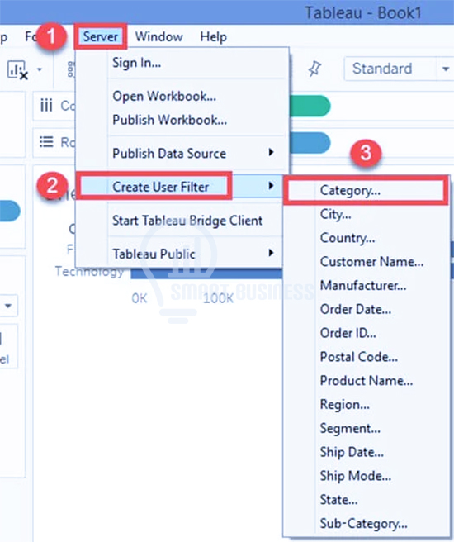
Task: Click the 100K axis label
Action: [218, 298]
